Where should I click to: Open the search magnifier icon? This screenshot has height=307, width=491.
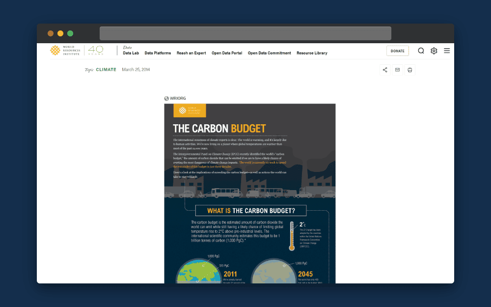pos(421,51)
